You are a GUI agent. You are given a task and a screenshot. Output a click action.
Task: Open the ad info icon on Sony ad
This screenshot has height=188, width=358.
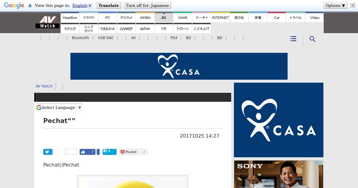(x=317, y=163)
